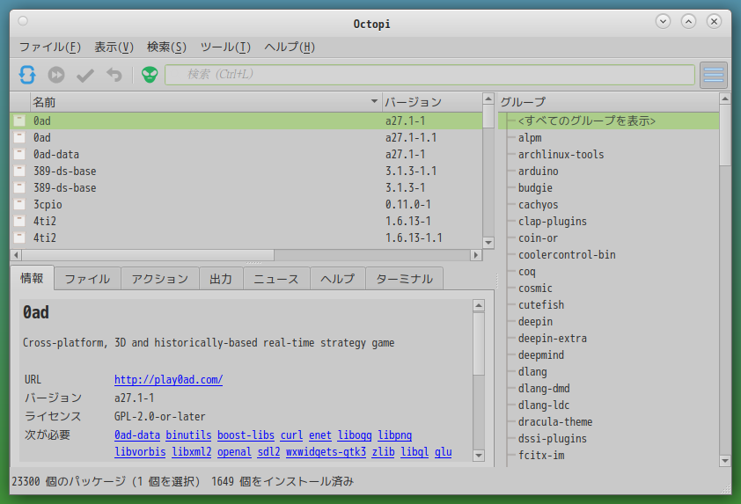Click the info panel vertical scrollbar handle

pyautogui.click(x=479, y=343)
